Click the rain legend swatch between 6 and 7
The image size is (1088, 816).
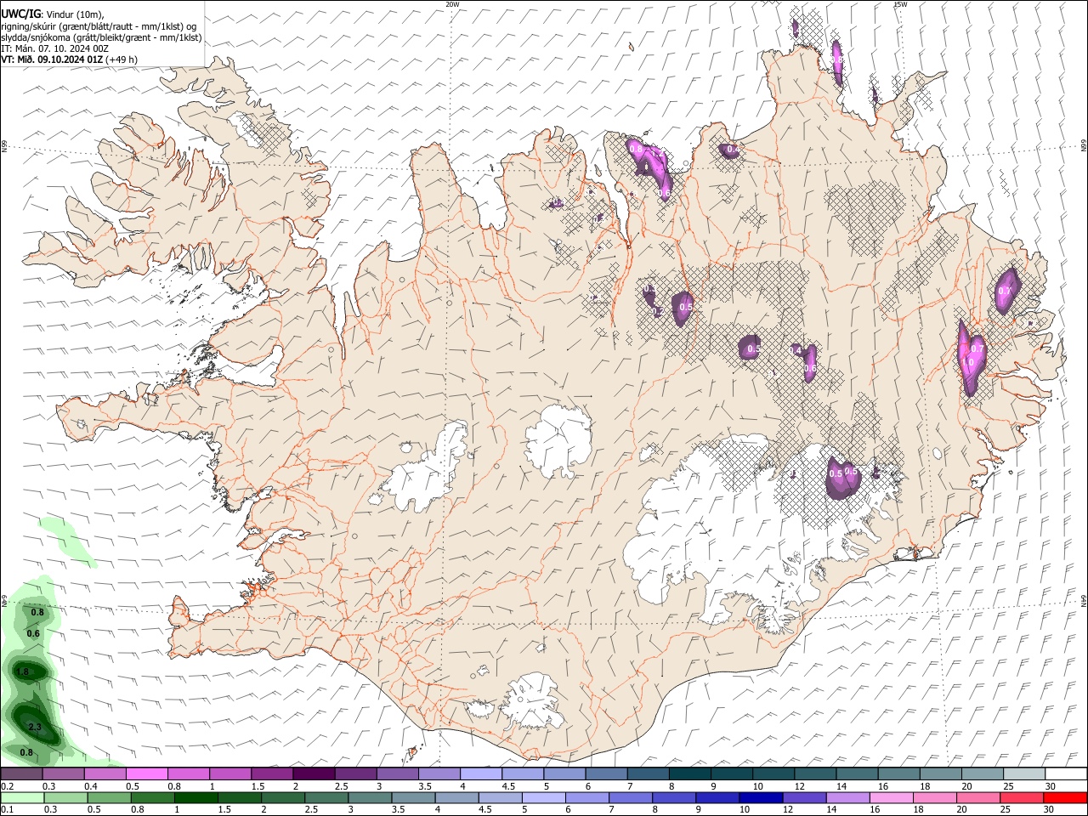click(586, 797)
